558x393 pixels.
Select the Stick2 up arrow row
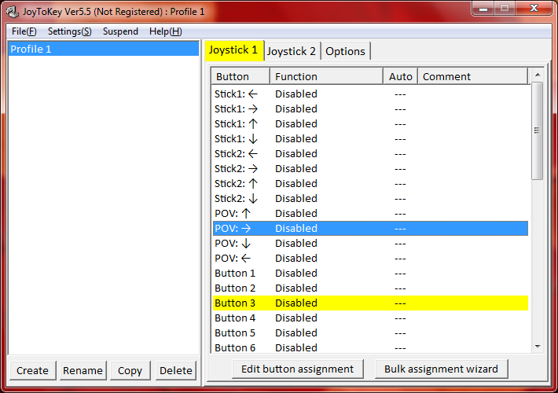click(x=370, y=184)
